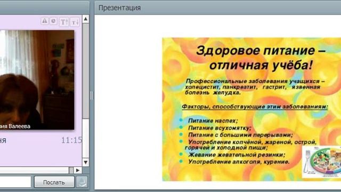341x192 pixels.
Task: Click the vertical scrollbar thumb in chat
Action: click(x=86, y=71)
